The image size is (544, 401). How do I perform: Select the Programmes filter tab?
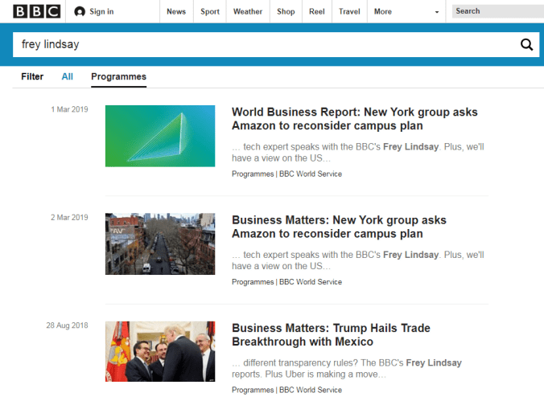[118, 76]
